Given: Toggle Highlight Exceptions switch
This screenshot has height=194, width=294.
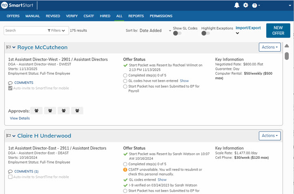Looking at the screenshot, I should (x=206, y=33).
